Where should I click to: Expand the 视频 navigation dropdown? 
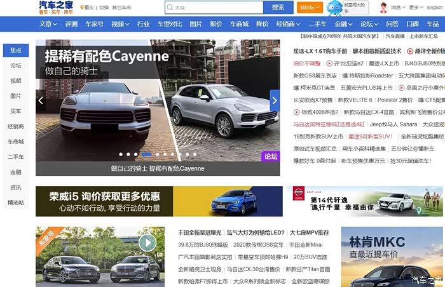click(x=120, y=24)
